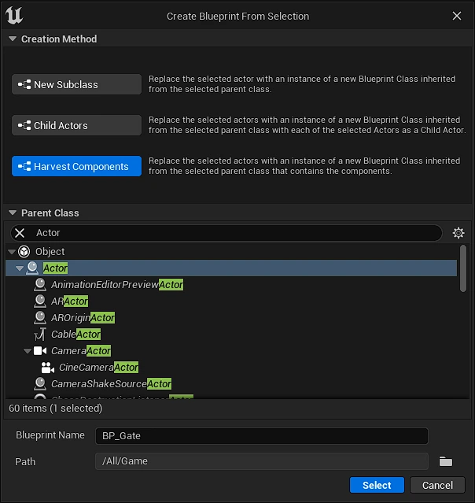475x503 pixels.
Task: Choose the Harvest Components creation method
Action: pos(76,167)
